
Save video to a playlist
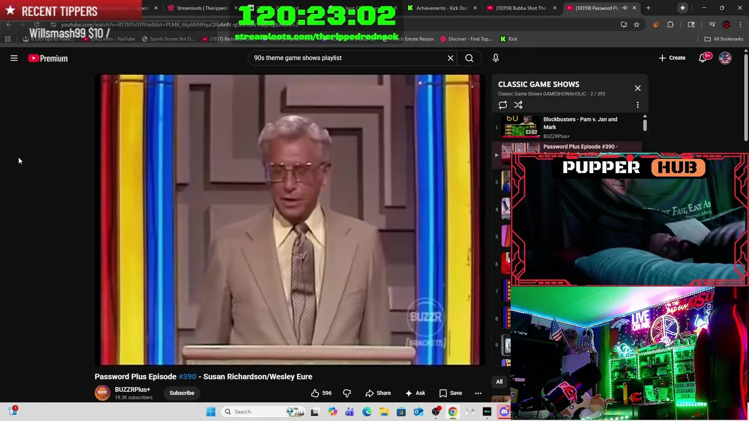[x=451, y=393]
